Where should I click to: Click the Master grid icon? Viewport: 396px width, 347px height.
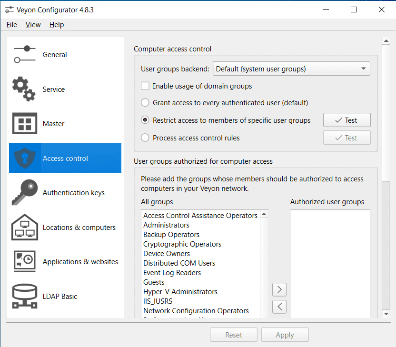coord(24,124)
